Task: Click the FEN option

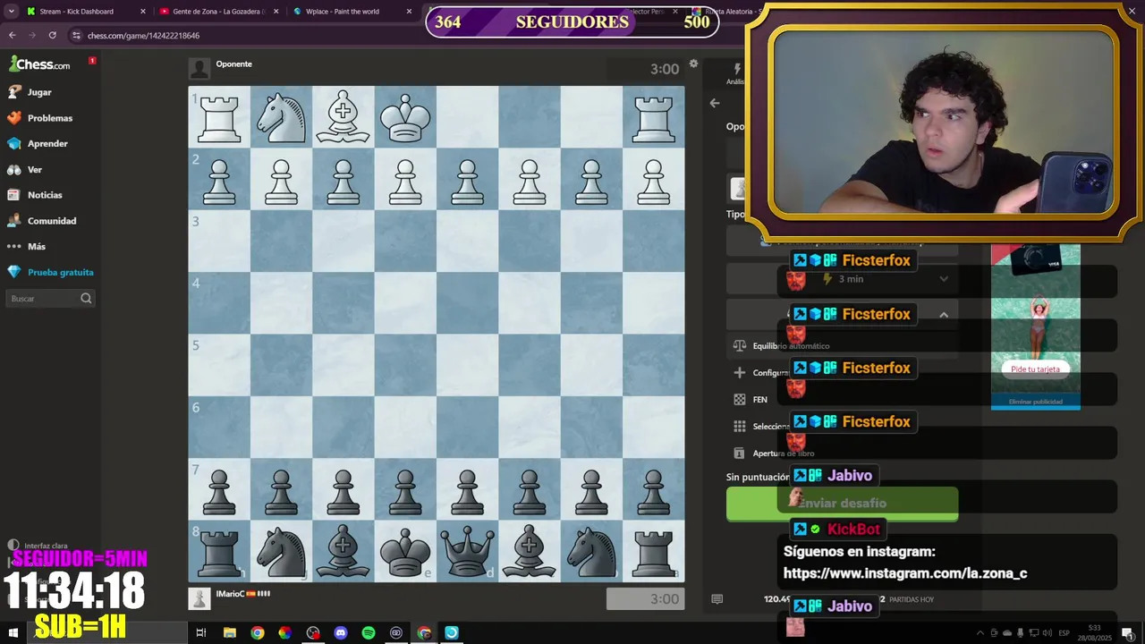Action: click(x=759, y=400)
